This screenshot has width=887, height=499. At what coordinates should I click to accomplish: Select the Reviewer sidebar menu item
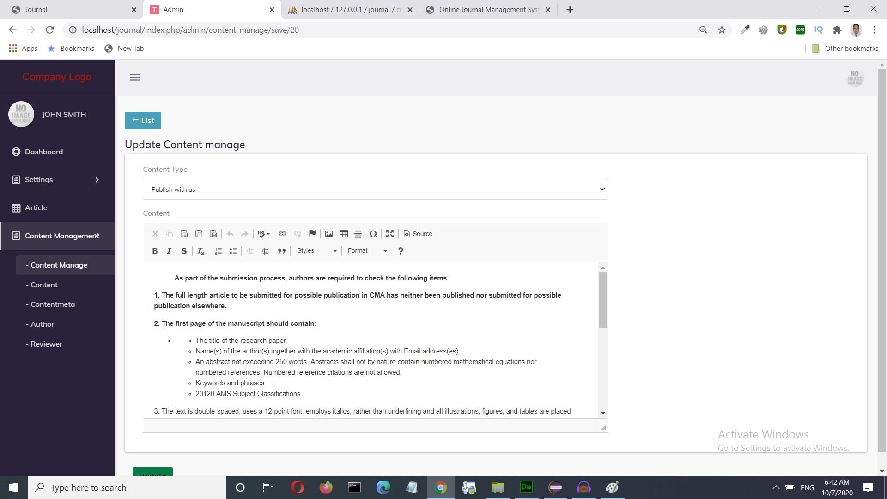pyautogui.click(x=46, y=344)
